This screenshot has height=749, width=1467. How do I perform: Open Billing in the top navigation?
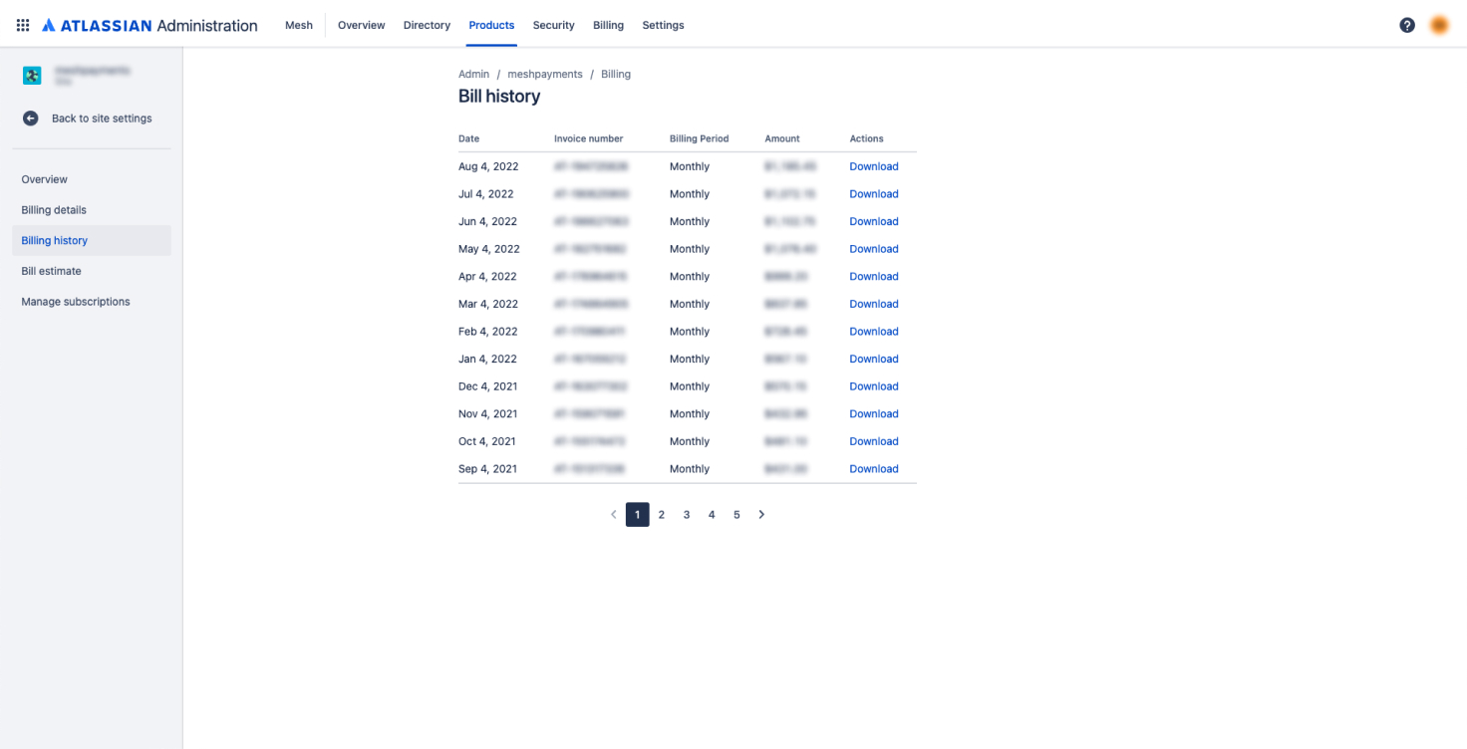coord(608,25)
